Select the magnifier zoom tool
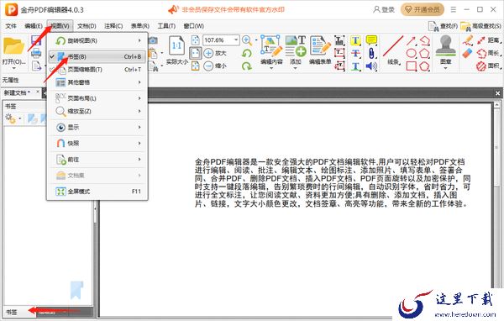Screen dimensions: 504x321 pyautogui.click(x=246, y=40)
